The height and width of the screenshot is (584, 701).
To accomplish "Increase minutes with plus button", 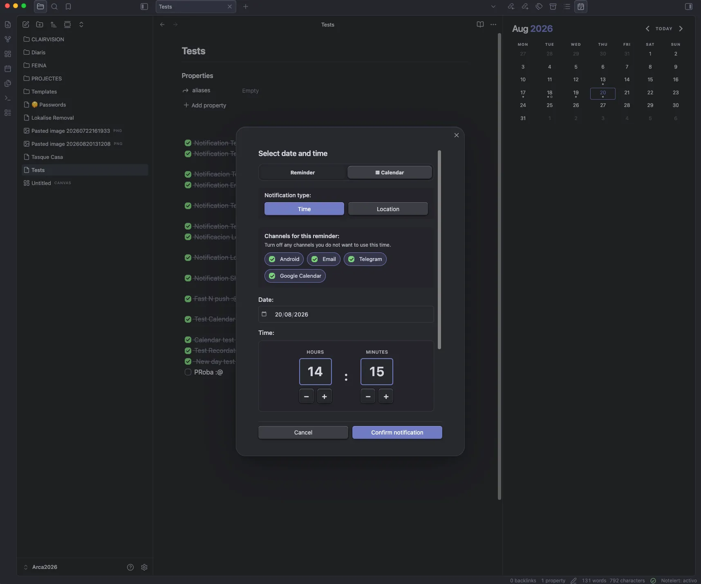I will [x=386, y=397].
